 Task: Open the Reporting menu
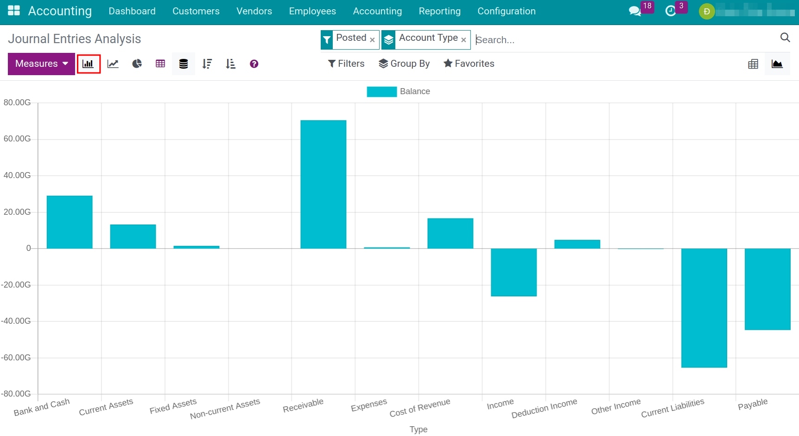pos(439,11)
